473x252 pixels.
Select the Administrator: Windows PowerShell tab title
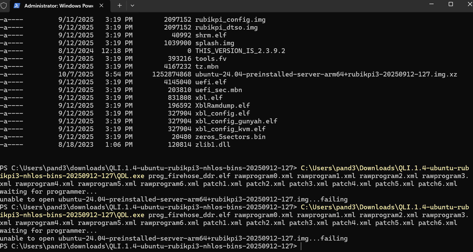(x=59, y=6)
